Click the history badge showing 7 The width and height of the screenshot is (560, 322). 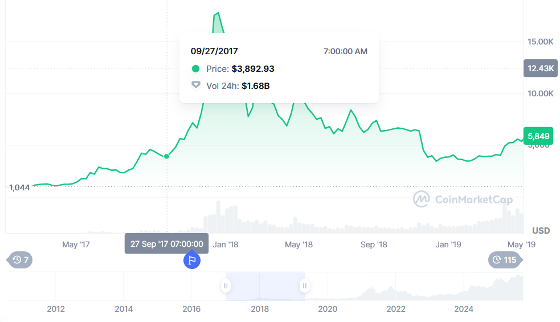pos(21,260)
